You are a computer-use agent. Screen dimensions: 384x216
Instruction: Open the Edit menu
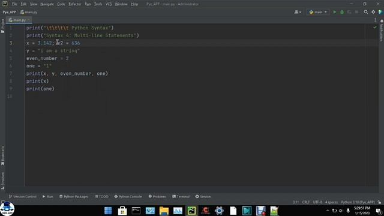coord(23,4)
